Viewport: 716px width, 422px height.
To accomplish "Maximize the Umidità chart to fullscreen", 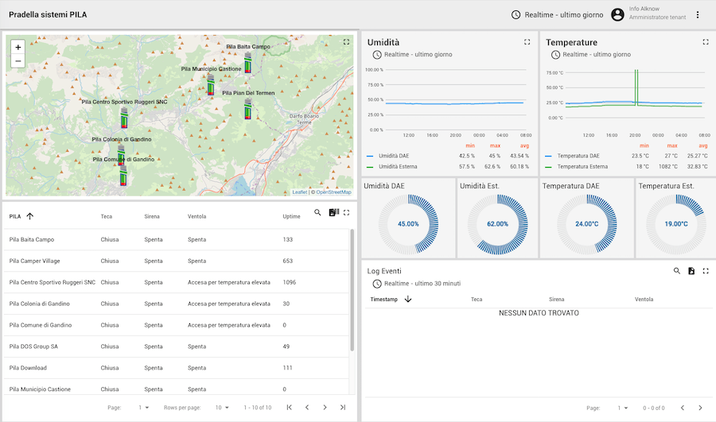I will point(527,42).
